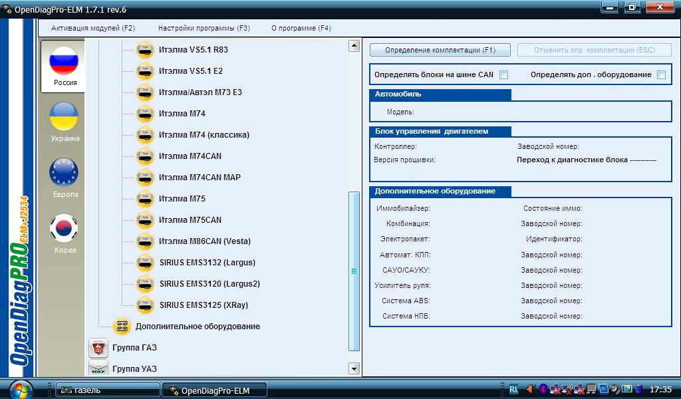Image resolution: width=681 pixels, height=399 pixels.
Task: Open Активация модулей (F2) menu
Action: tap(93, 29)
